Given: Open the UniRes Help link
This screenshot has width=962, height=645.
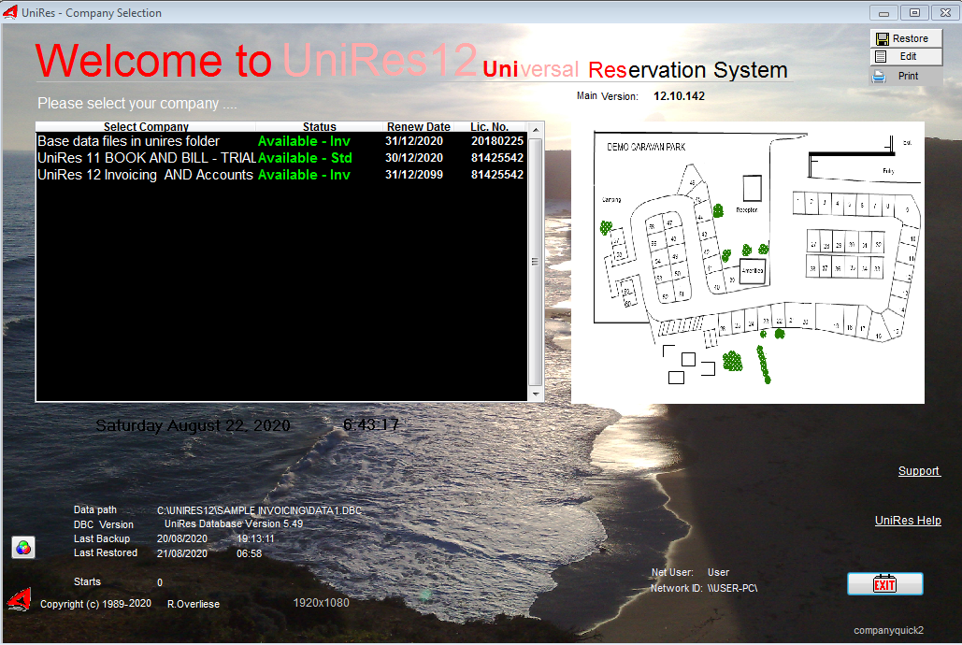Looking at the screenshot, I should click(x=908, y=521).
